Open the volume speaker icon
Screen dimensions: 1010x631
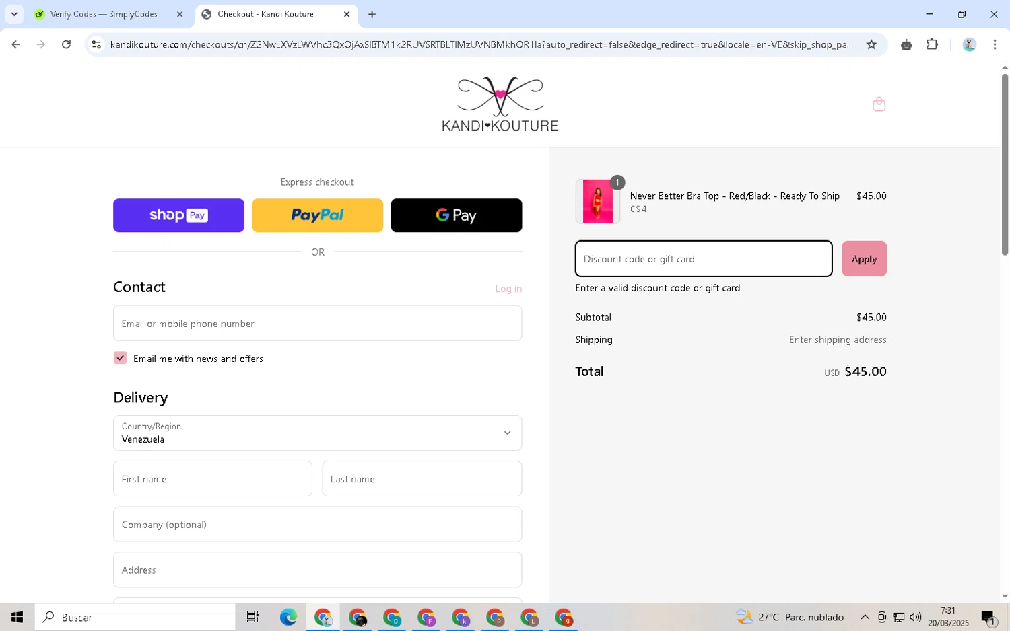tap(915, 617)
